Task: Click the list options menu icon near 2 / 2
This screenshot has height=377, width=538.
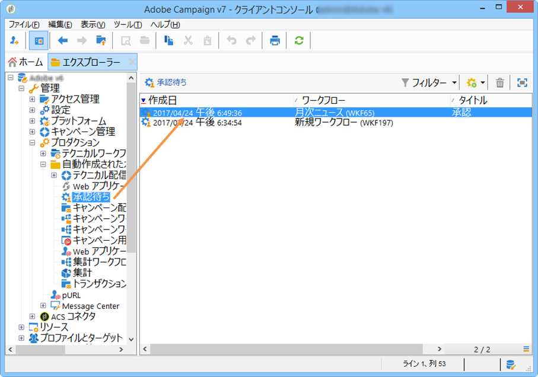Action: [x=526, y=349]
